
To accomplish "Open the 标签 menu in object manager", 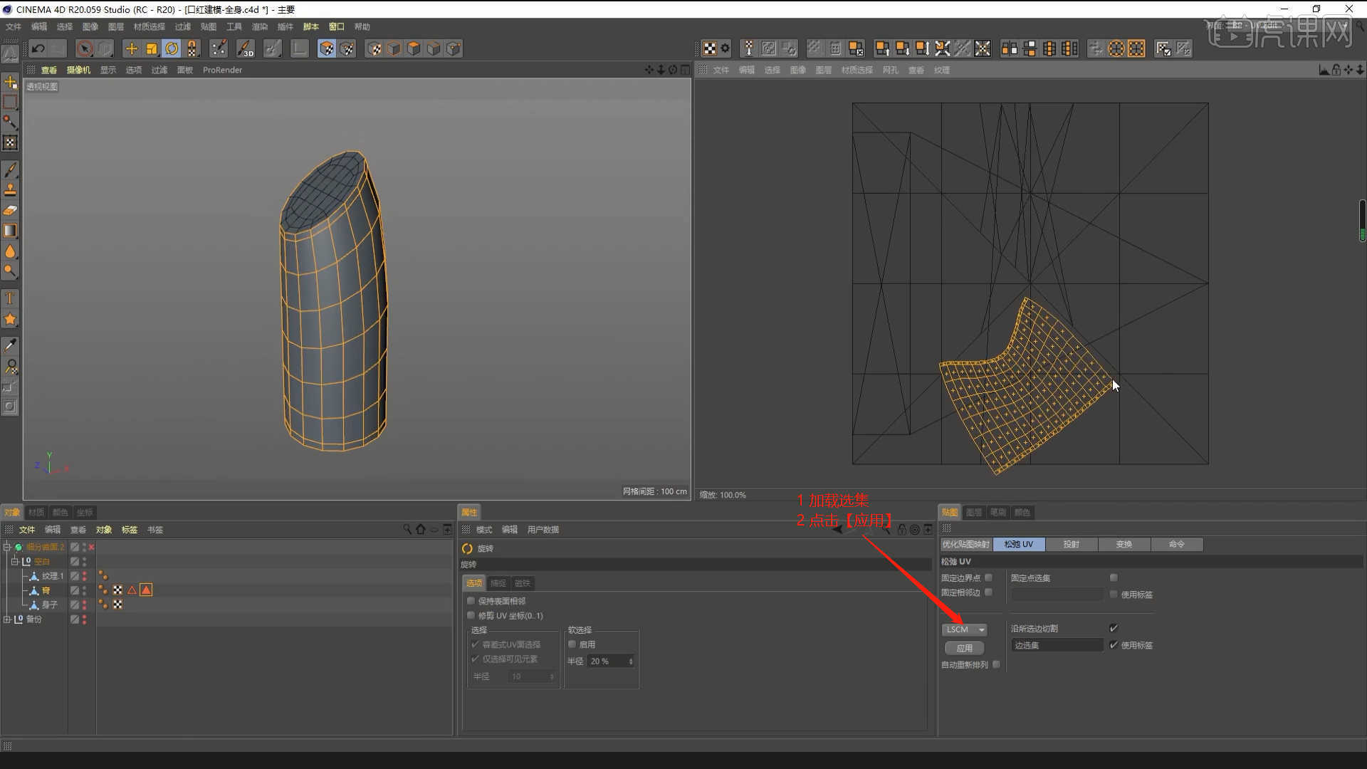I will [x=129, y=529].
